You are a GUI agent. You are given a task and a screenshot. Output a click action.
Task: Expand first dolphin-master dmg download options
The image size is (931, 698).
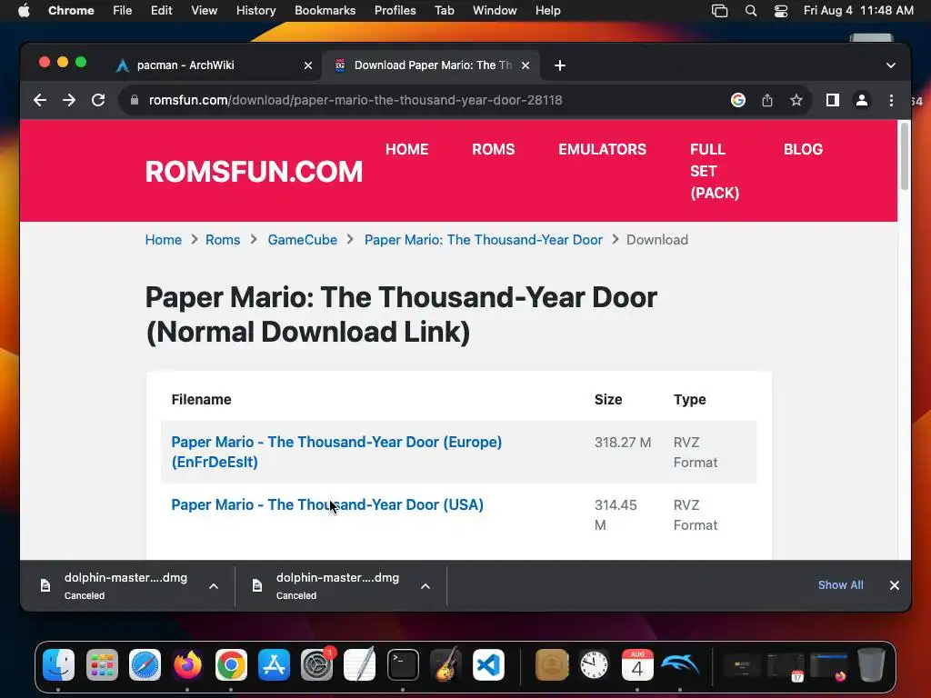(x=214, y=586)
